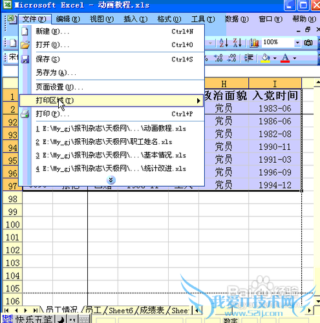Click the Increase Decimal icon

(219, 58)
